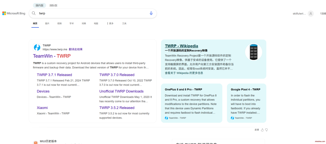326x144 pixels.
Task: Select the 视频 tab
Action: [60, 24]
